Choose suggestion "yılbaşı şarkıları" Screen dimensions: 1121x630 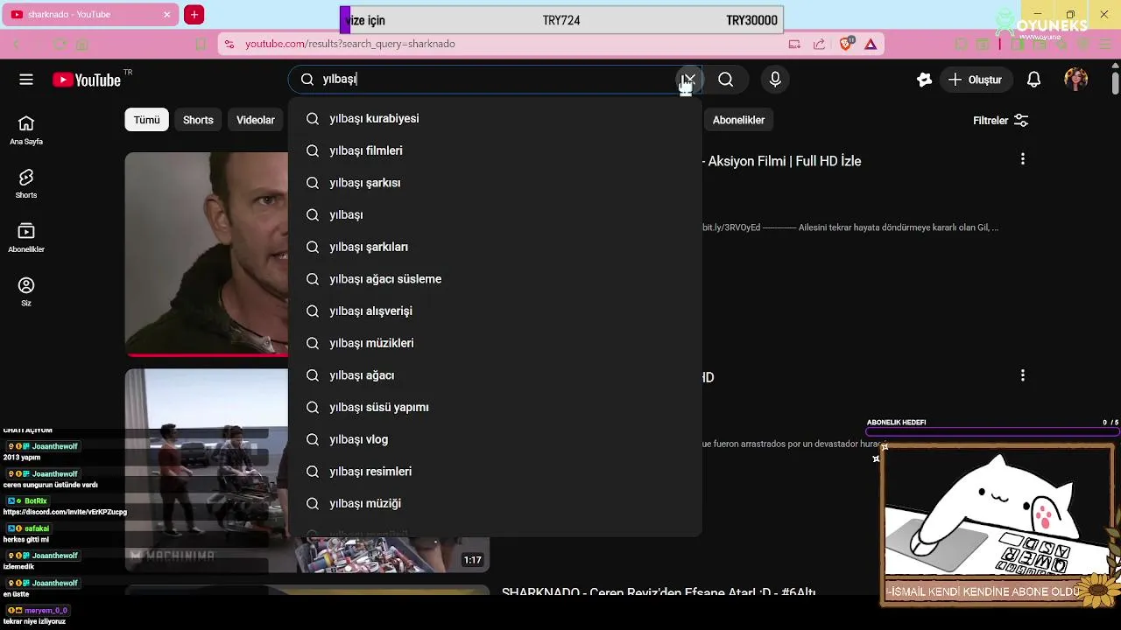[495, 247]
